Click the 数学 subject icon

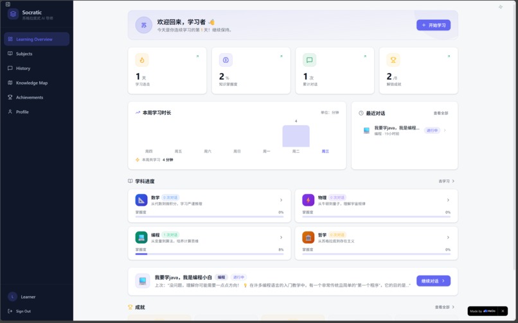coord(141,200)
